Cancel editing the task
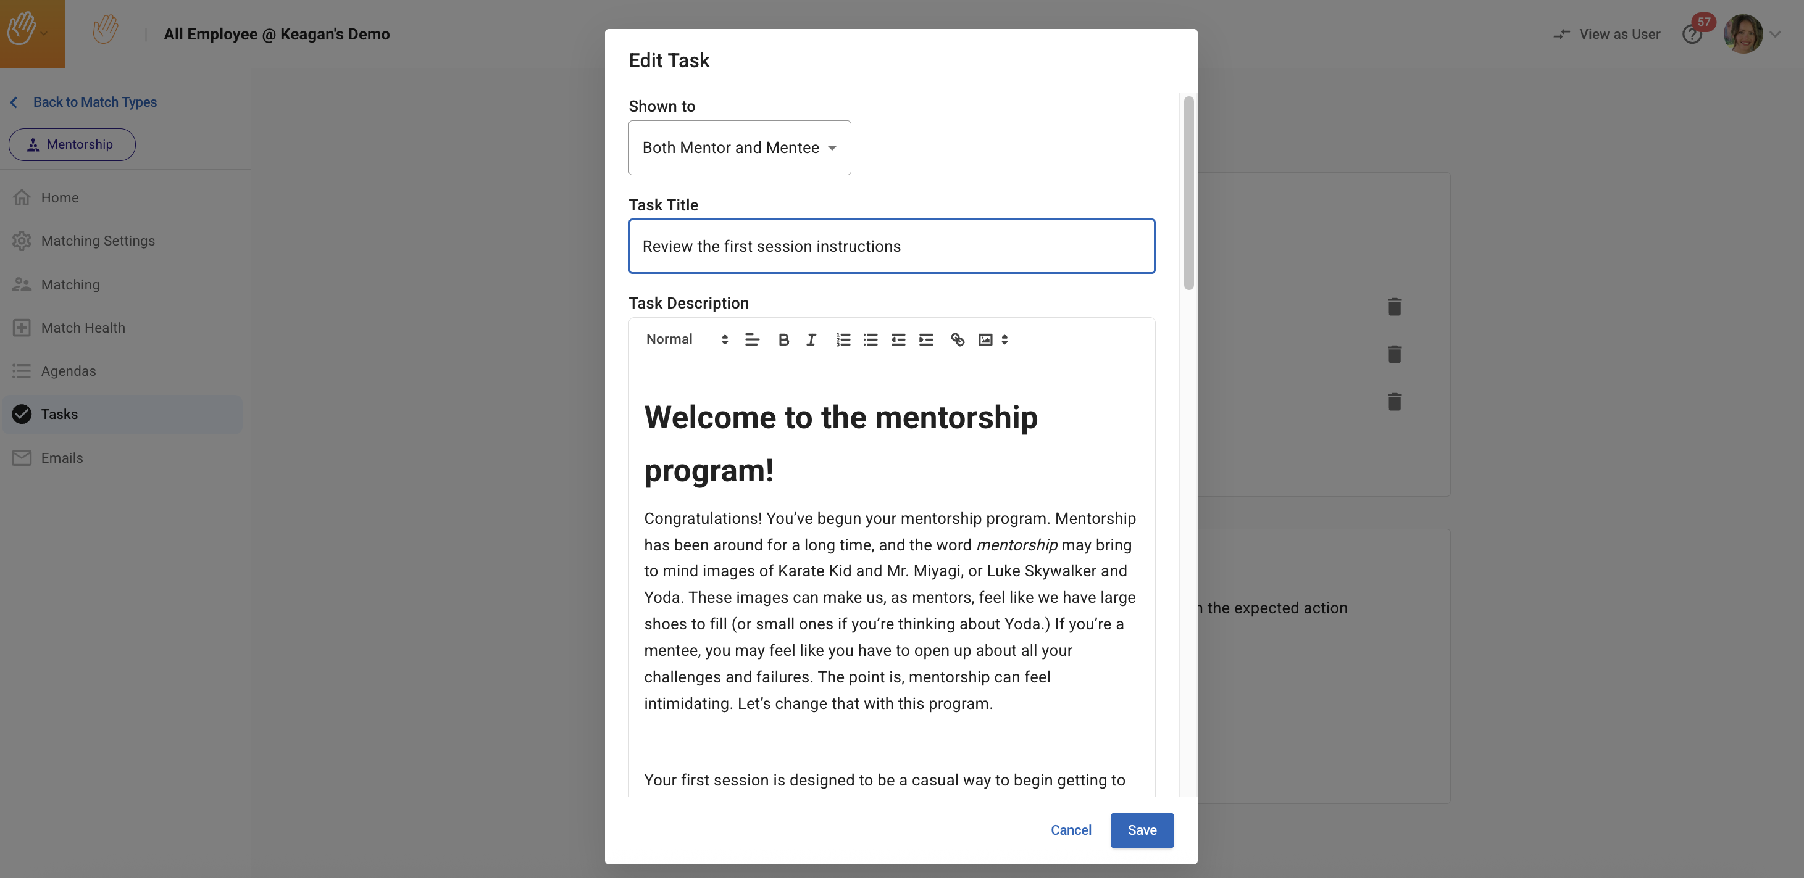Viewport: 1804px width, 878px height. click(1071, 830)
